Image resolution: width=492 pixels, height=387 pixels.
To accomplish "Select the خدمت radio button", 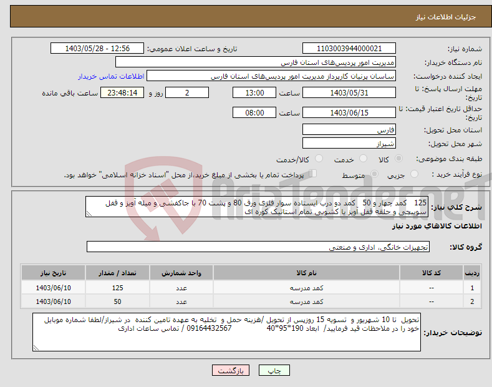I will pos(363,159).
